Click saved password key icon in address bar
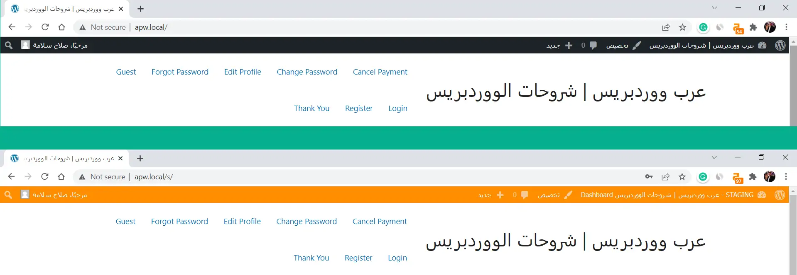Viewport: 797px width, 275px height. (649, 177)
